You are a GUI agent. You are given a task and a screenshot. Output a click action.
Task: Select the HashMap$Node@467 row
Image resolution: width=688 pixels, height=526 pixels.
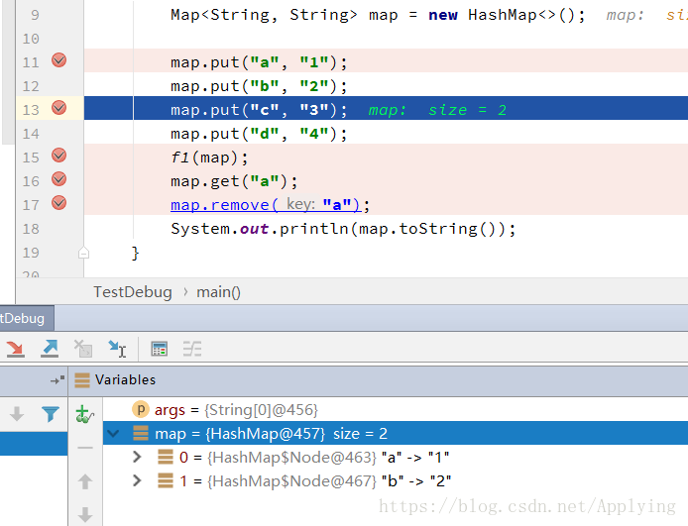coord(395,480)
